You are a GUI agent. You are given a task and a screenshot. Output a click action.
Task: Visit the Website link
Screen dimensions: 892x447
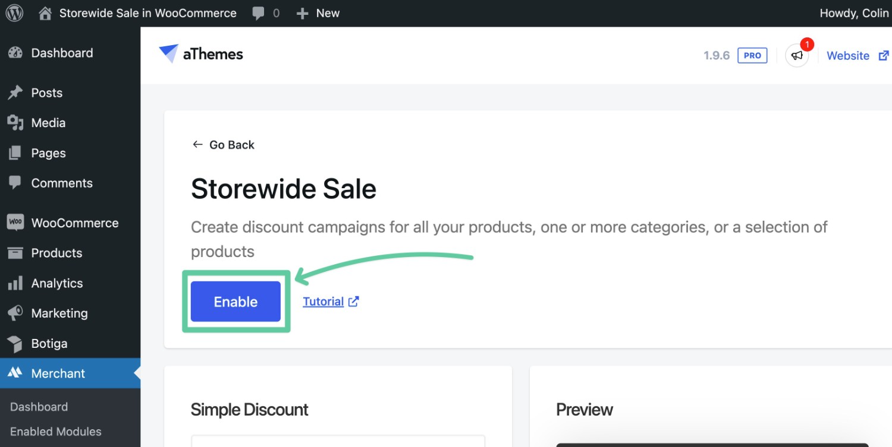(848, 56)
